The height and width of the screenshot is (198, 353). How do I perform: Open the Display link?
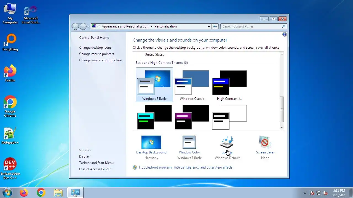click(x=84, y=156)
